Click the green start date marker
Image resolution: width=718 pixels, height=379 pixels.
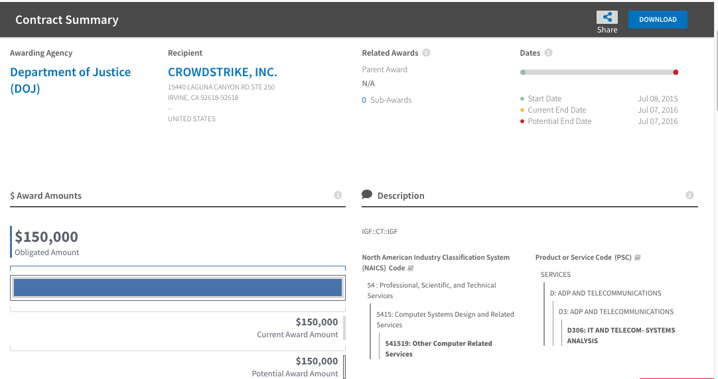click(523, 72)
